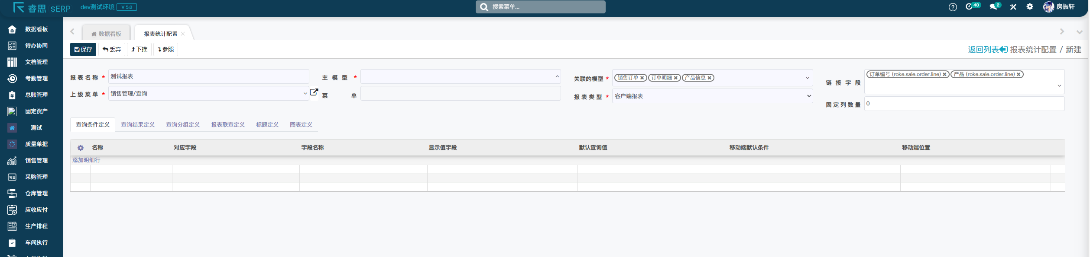Open the 待办协同 sidebar icon
Image resolution: width=1090 pixels, height=257 pixels.
point(12,46)
